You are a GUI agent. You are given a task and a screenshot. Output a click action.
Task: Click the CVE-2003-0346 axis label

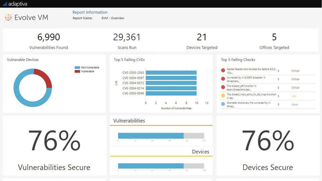(133, 94)
